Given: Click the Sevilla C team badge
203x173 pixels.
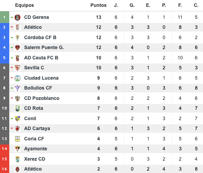Looking at the screenshot, I should (x=17, y=68).
